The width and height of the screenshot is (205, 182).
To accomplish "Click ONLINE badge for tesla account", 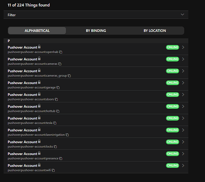I will 172,118.
